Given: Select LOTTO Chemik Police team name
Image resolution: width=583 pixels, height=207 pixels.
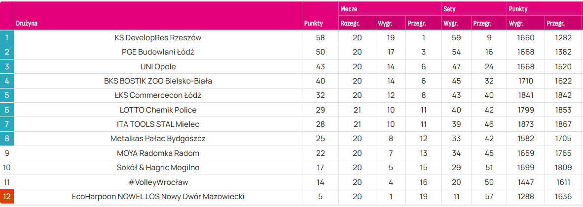Looking at the screenshot, I should [158, 110].
